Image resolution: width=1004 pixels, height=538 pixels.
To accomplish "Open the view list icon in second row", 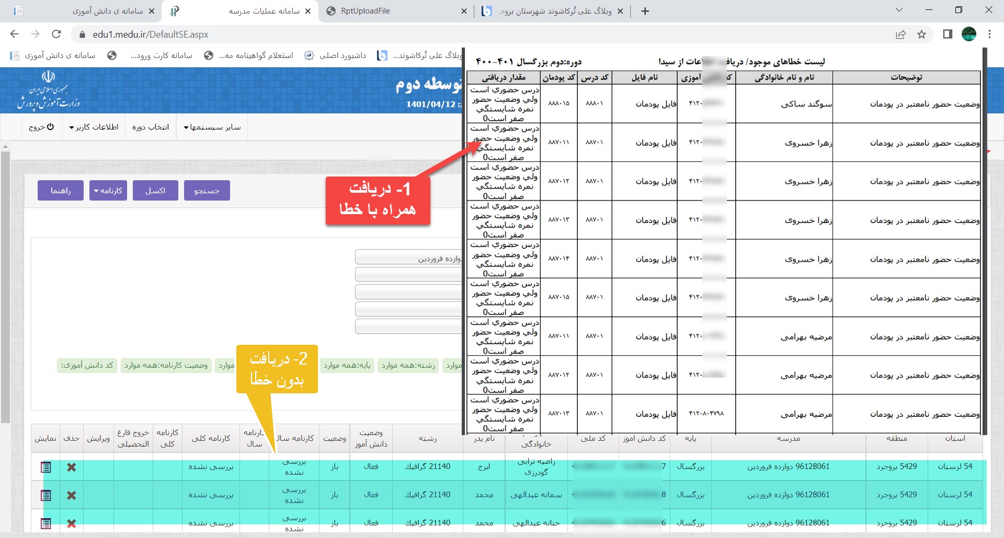I will tap(46, 495).
